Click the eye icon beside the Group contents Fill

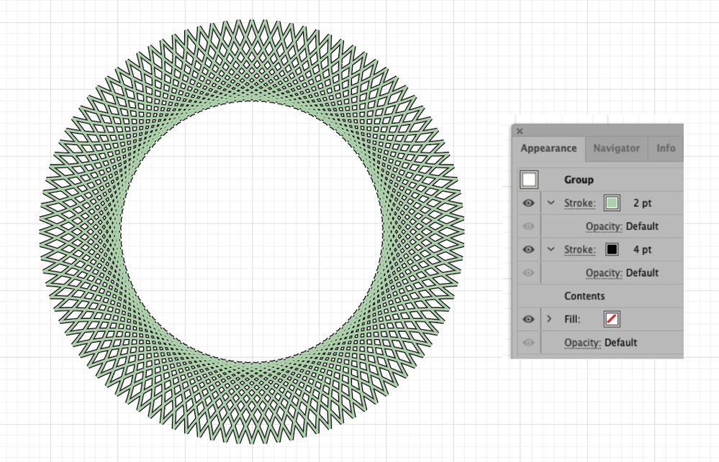point(528,318)
